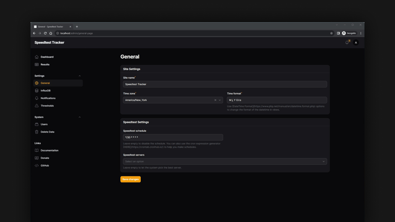
Task: Open the user avatar menu
Action: pos(356,43)
